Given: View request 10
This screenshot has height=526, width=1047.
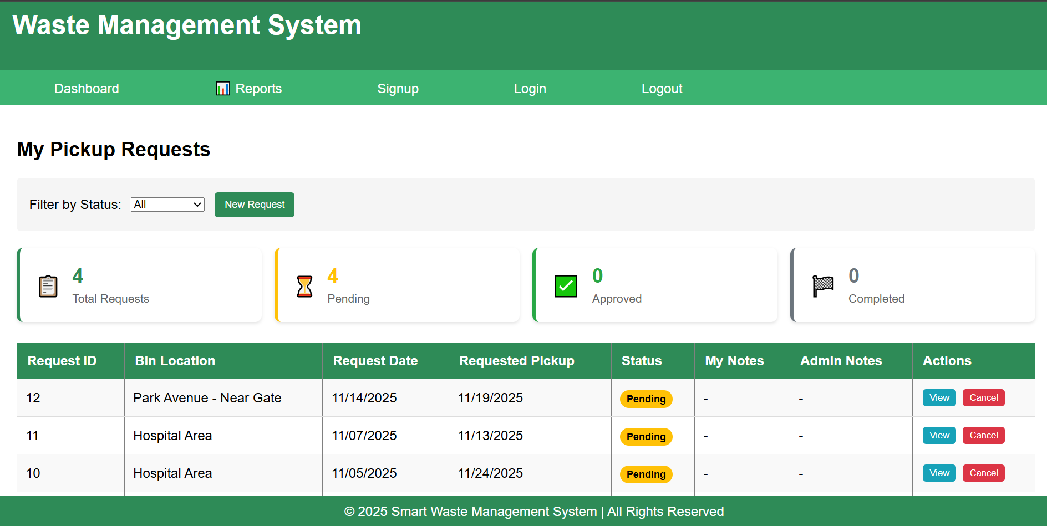Looking at the screenshot, I should click(938, 473).
